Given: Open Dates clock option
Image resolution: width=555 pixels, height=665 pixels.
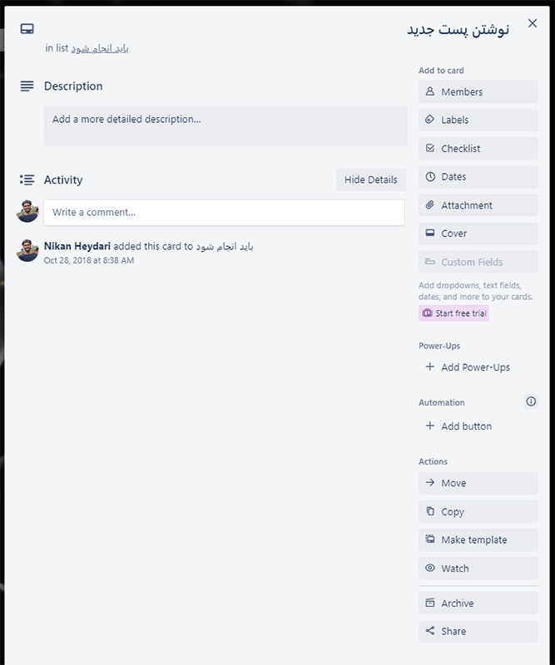Looking at the screenshot, I should pyautogui.click(x=478, y=177).
